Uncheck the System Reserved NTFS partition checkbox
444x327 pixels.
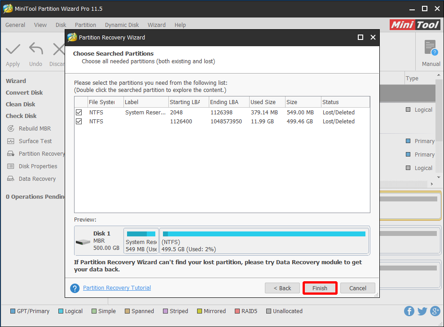(79, 112)
